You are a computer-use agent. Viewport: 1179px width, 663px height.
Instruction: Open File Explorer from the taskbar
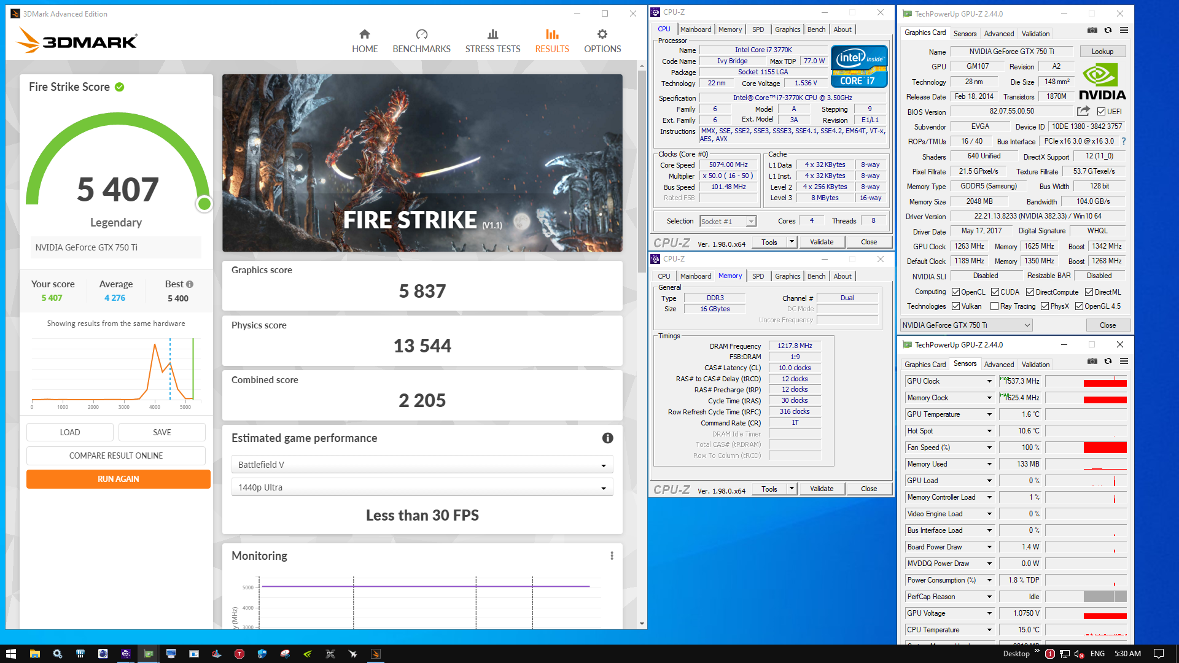click(x=34, y=654)
